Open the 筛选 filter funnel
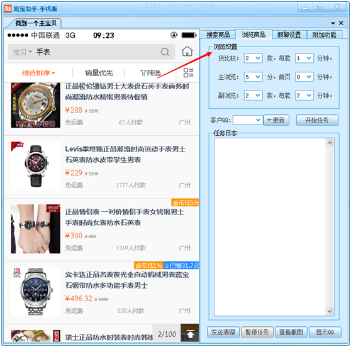351x347 pixels. 150,73
